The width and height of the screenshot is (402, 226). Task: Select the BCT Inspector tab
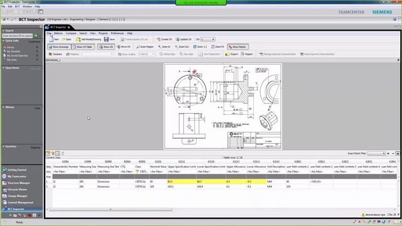pos(58,27)
